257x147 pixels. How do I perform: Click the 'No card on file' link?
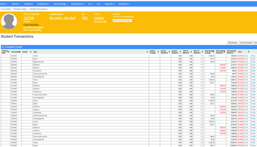(100, 21)
